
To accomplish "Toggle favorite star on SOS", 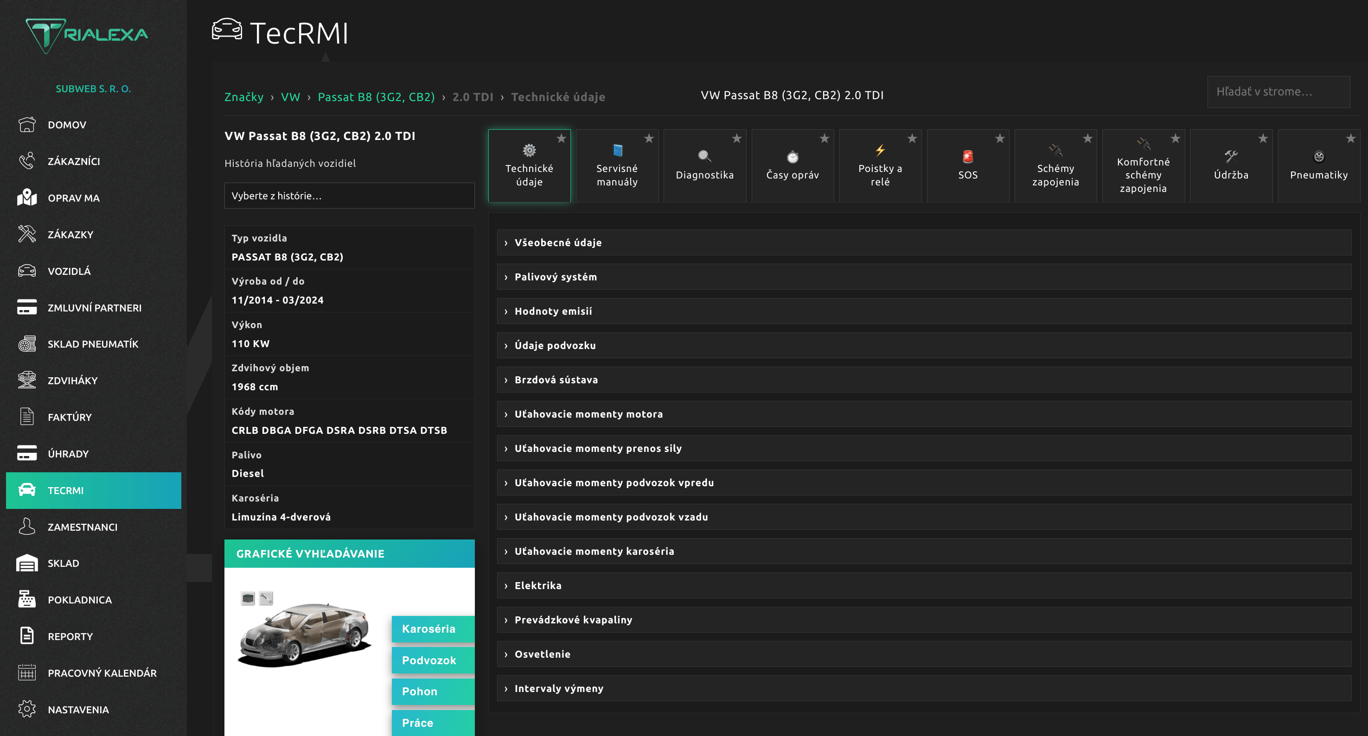I will 999,139.
